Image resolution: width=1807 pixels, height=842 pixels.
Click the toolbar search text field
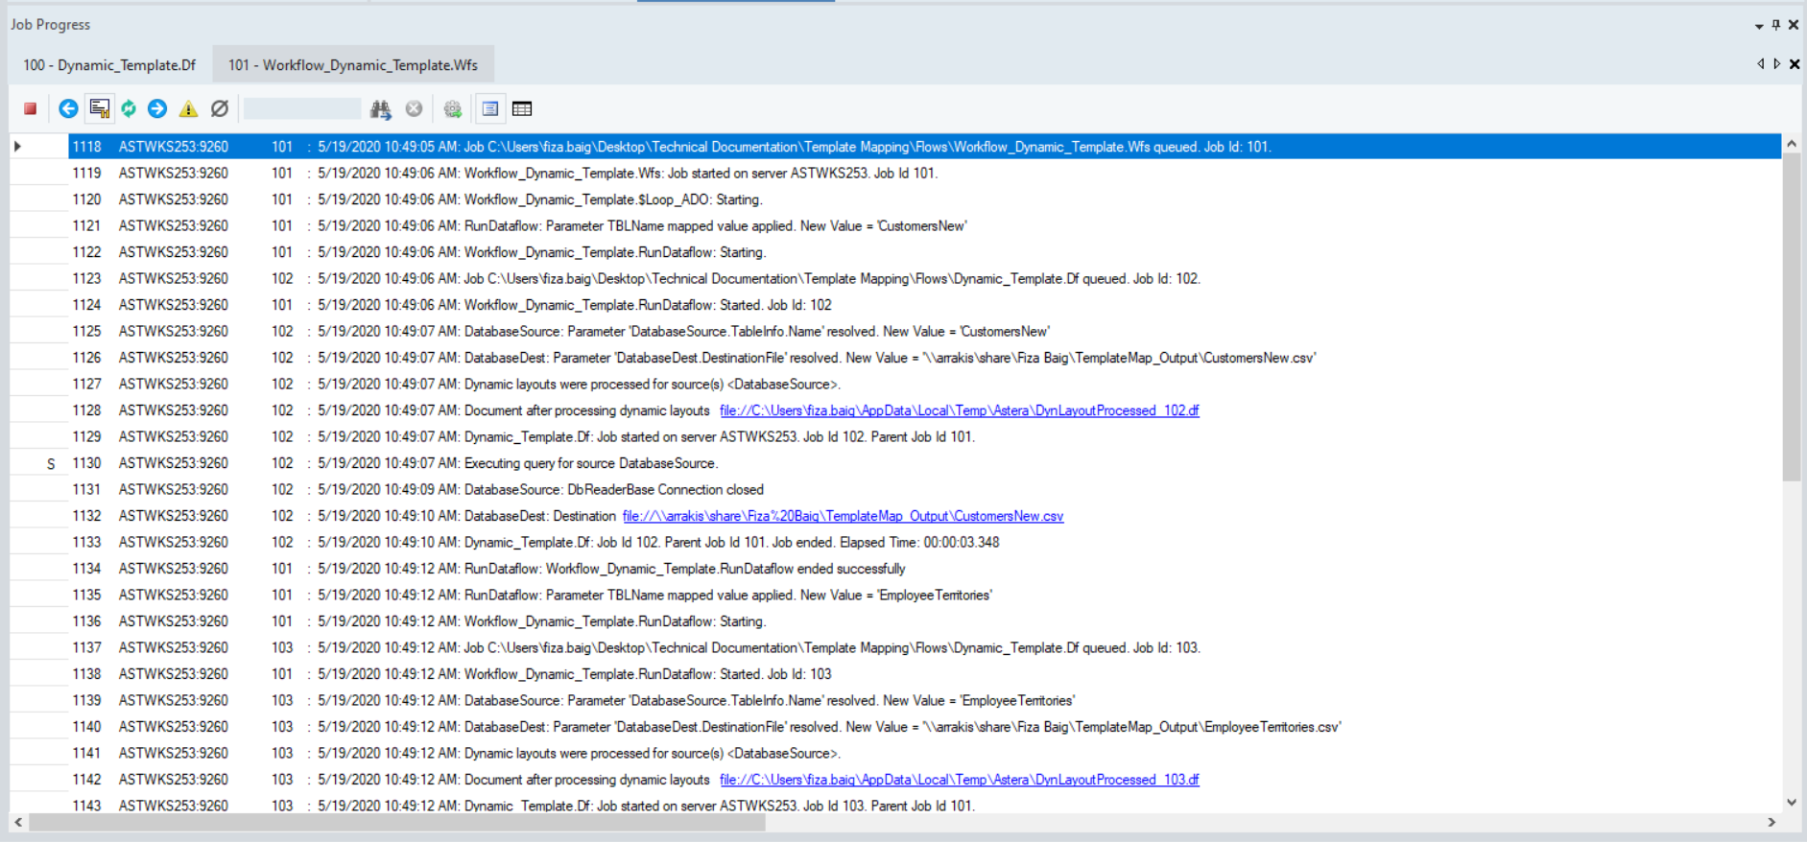[x=302, y=109]
